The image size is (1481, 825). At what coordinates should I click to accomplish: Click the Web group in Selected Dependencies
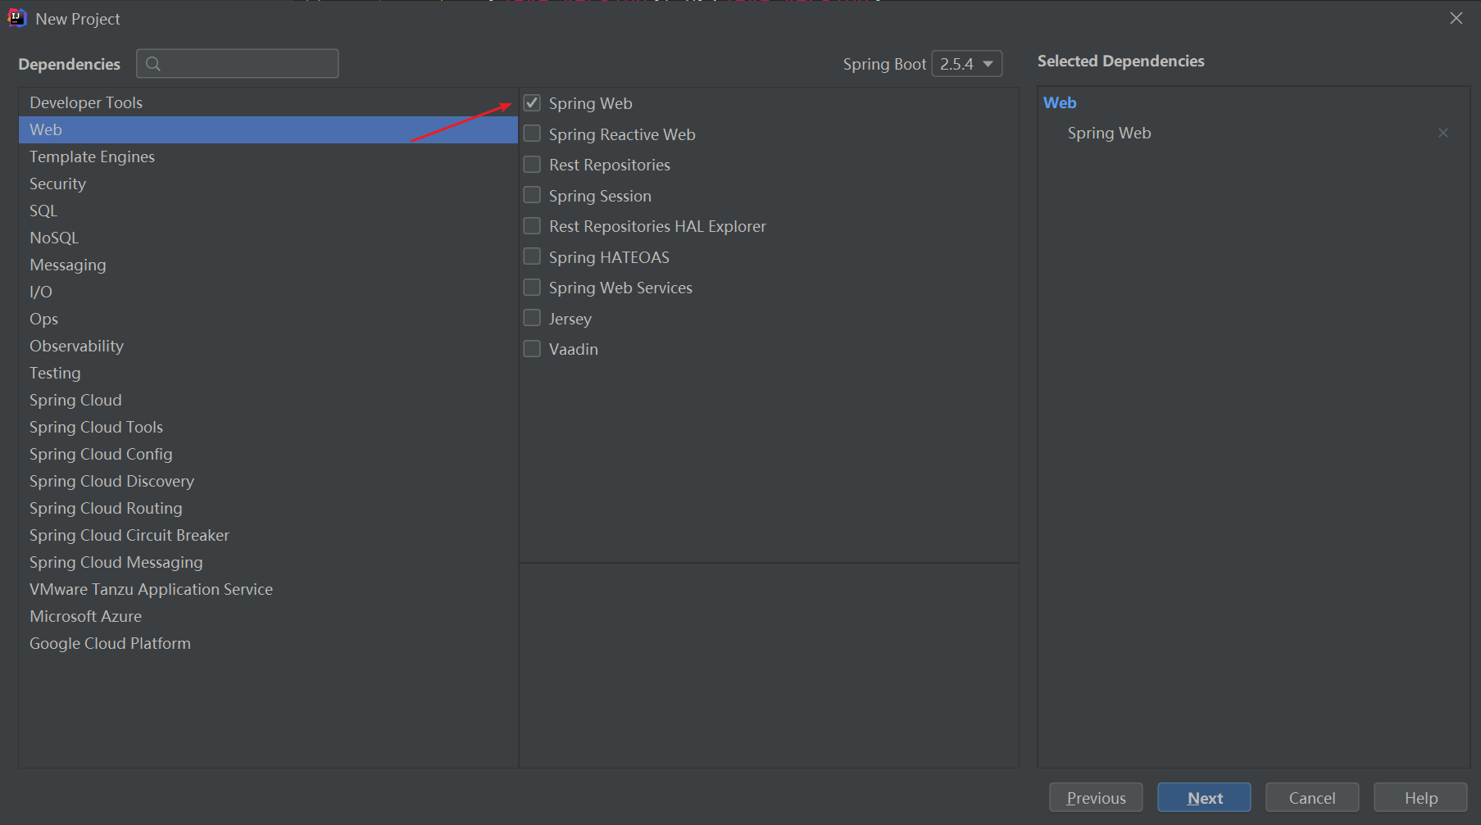pyautogui.click(x=1060, y=102)
